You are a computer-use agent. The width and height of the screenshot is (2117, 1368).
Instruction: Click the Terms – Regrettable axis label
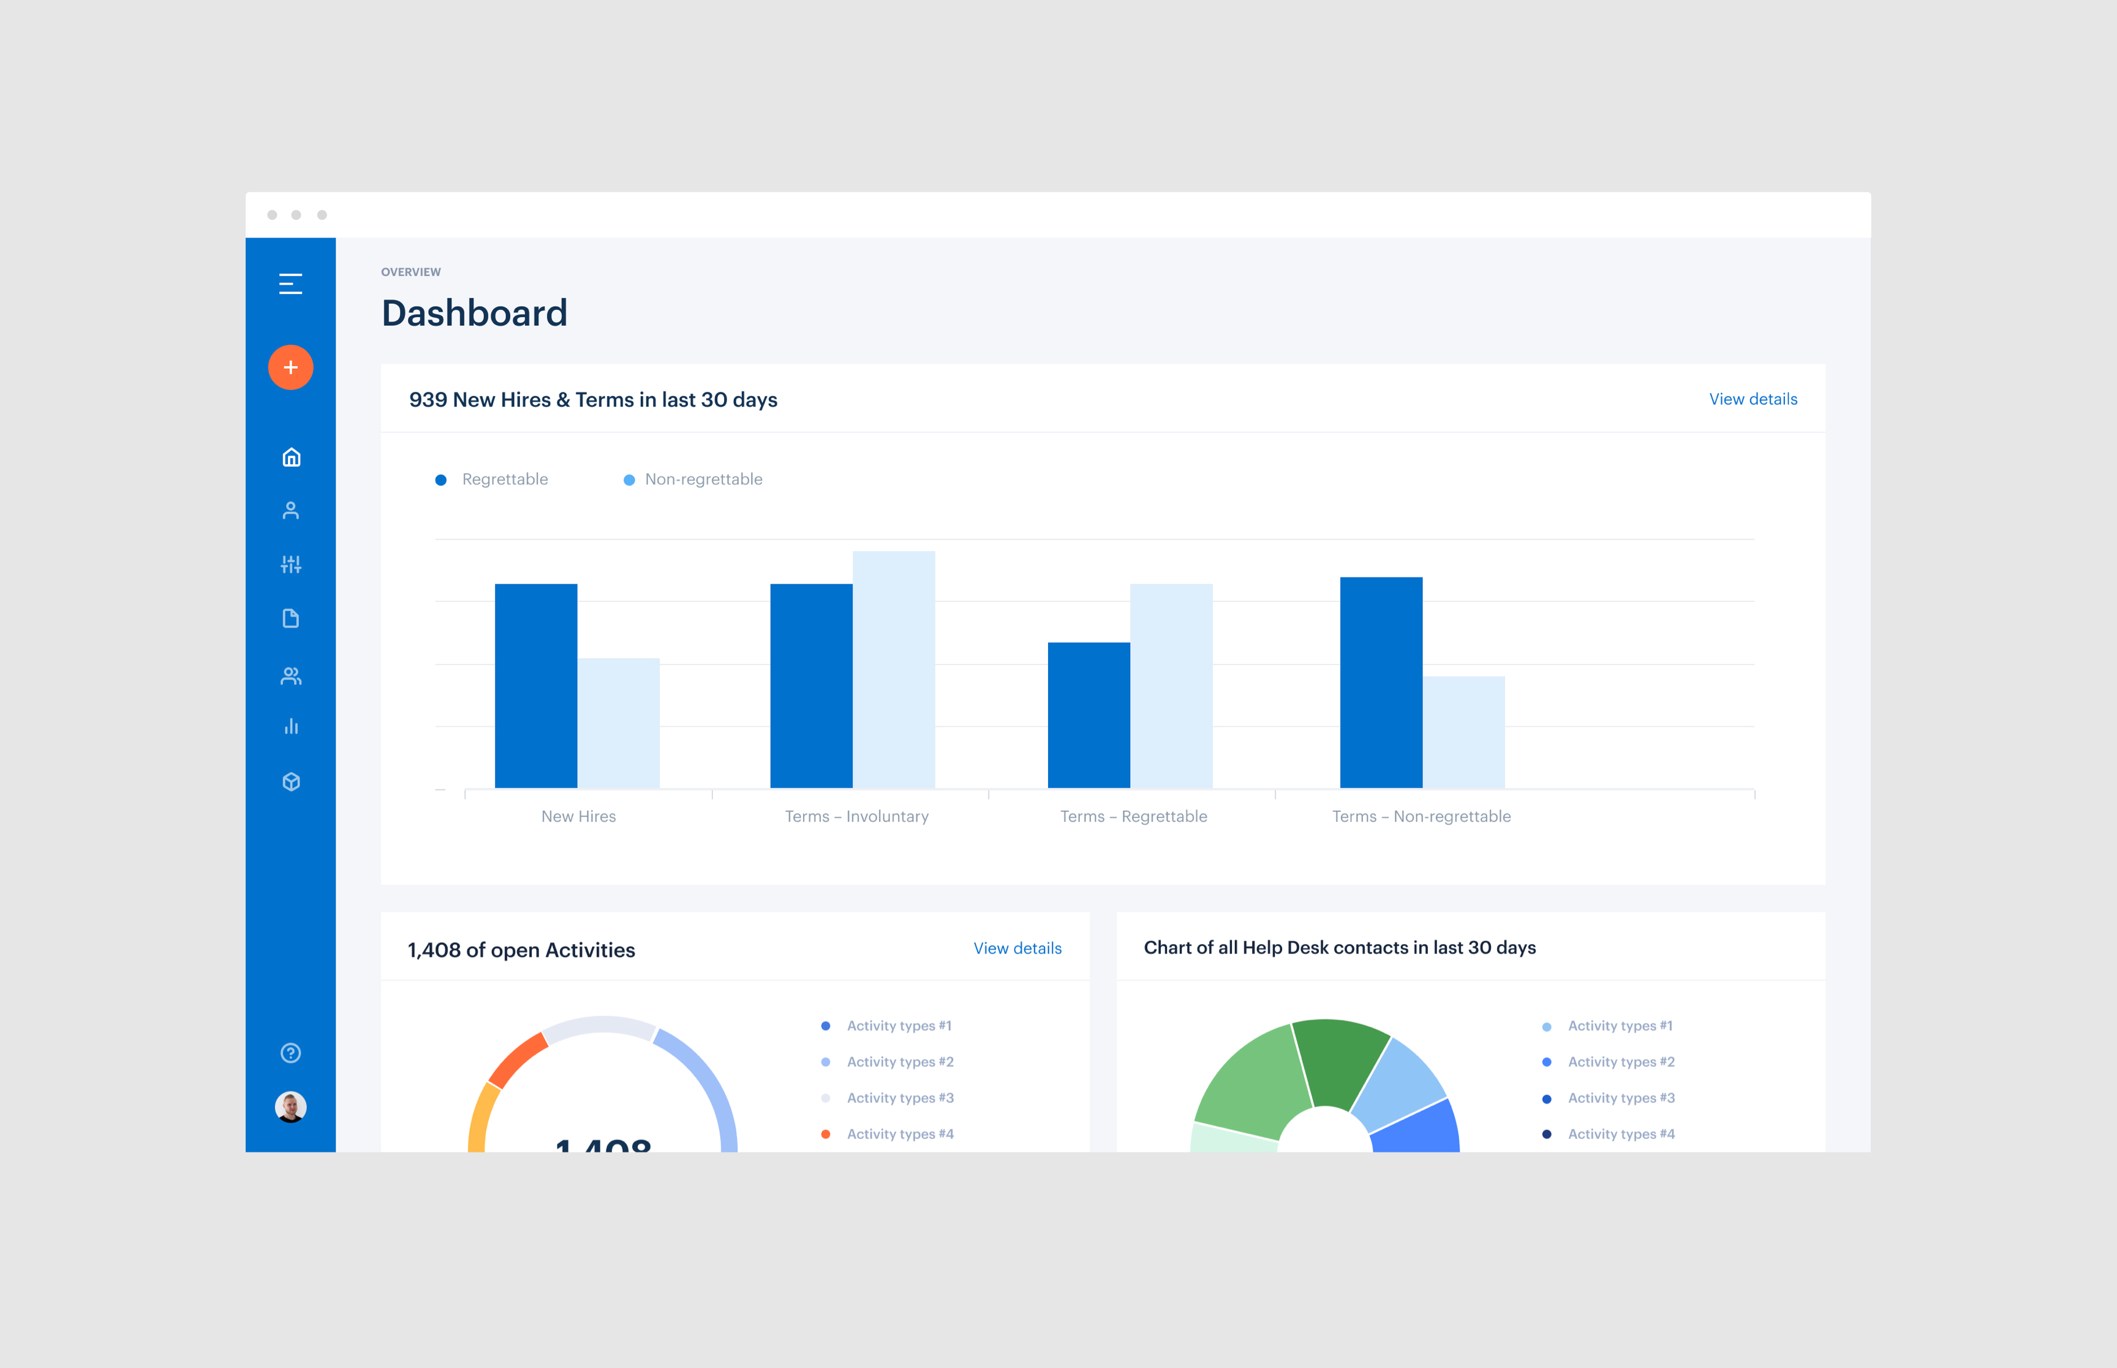(1134, 816)
